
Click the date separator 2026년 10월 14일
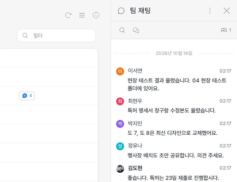pyautogui.click(x=174, y=53)
